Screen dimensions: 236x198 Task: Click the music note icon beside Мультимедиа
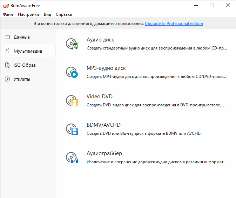7,51
